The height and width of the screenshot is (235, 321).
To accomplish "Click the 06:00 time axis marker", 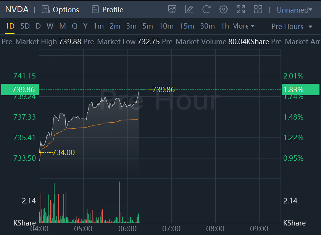I will (x=127, y=229).
